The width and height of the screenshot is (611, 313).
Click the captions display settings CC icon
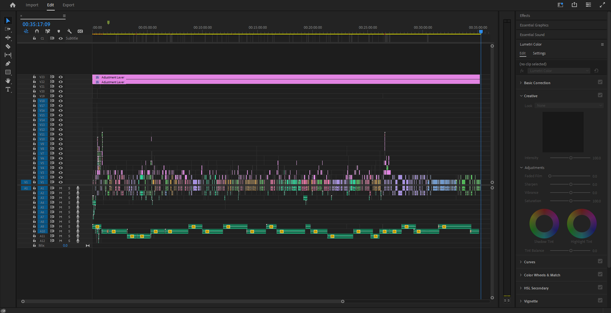tap(80, 31)
